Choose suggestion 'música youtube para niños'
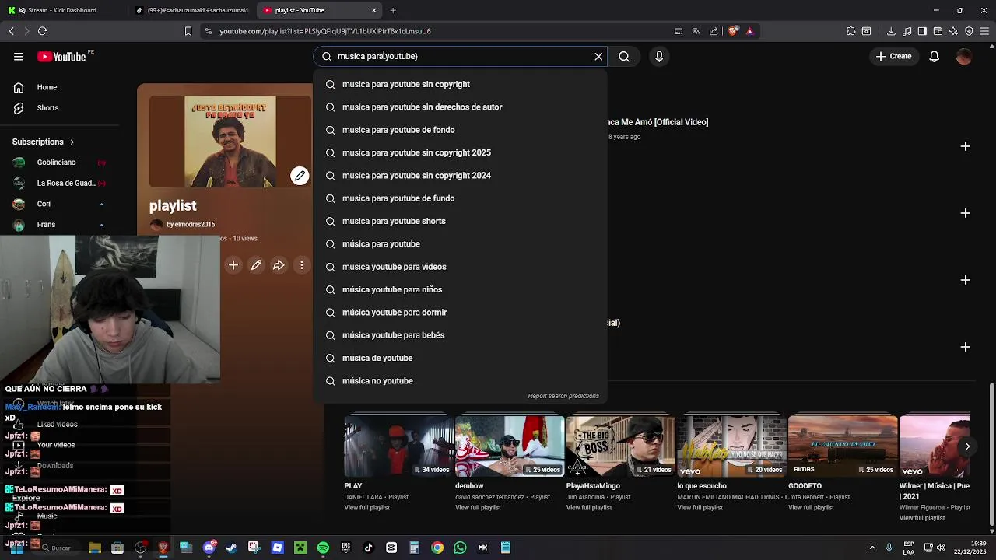996x560 pixels. pyautogui.click(x=460, y=289)
